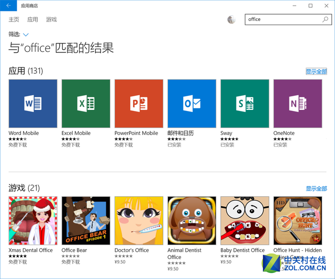
Task: Click 免费下载 under Office Bear
Action: (71, 262)
